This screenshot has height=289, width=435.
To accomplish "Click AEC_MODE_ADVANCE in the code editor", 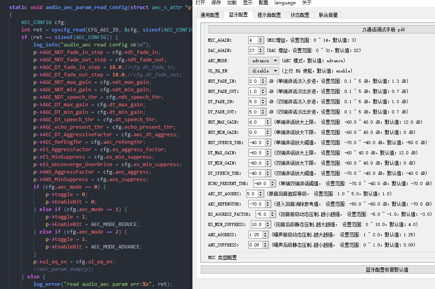I will [x=115, y=246].
